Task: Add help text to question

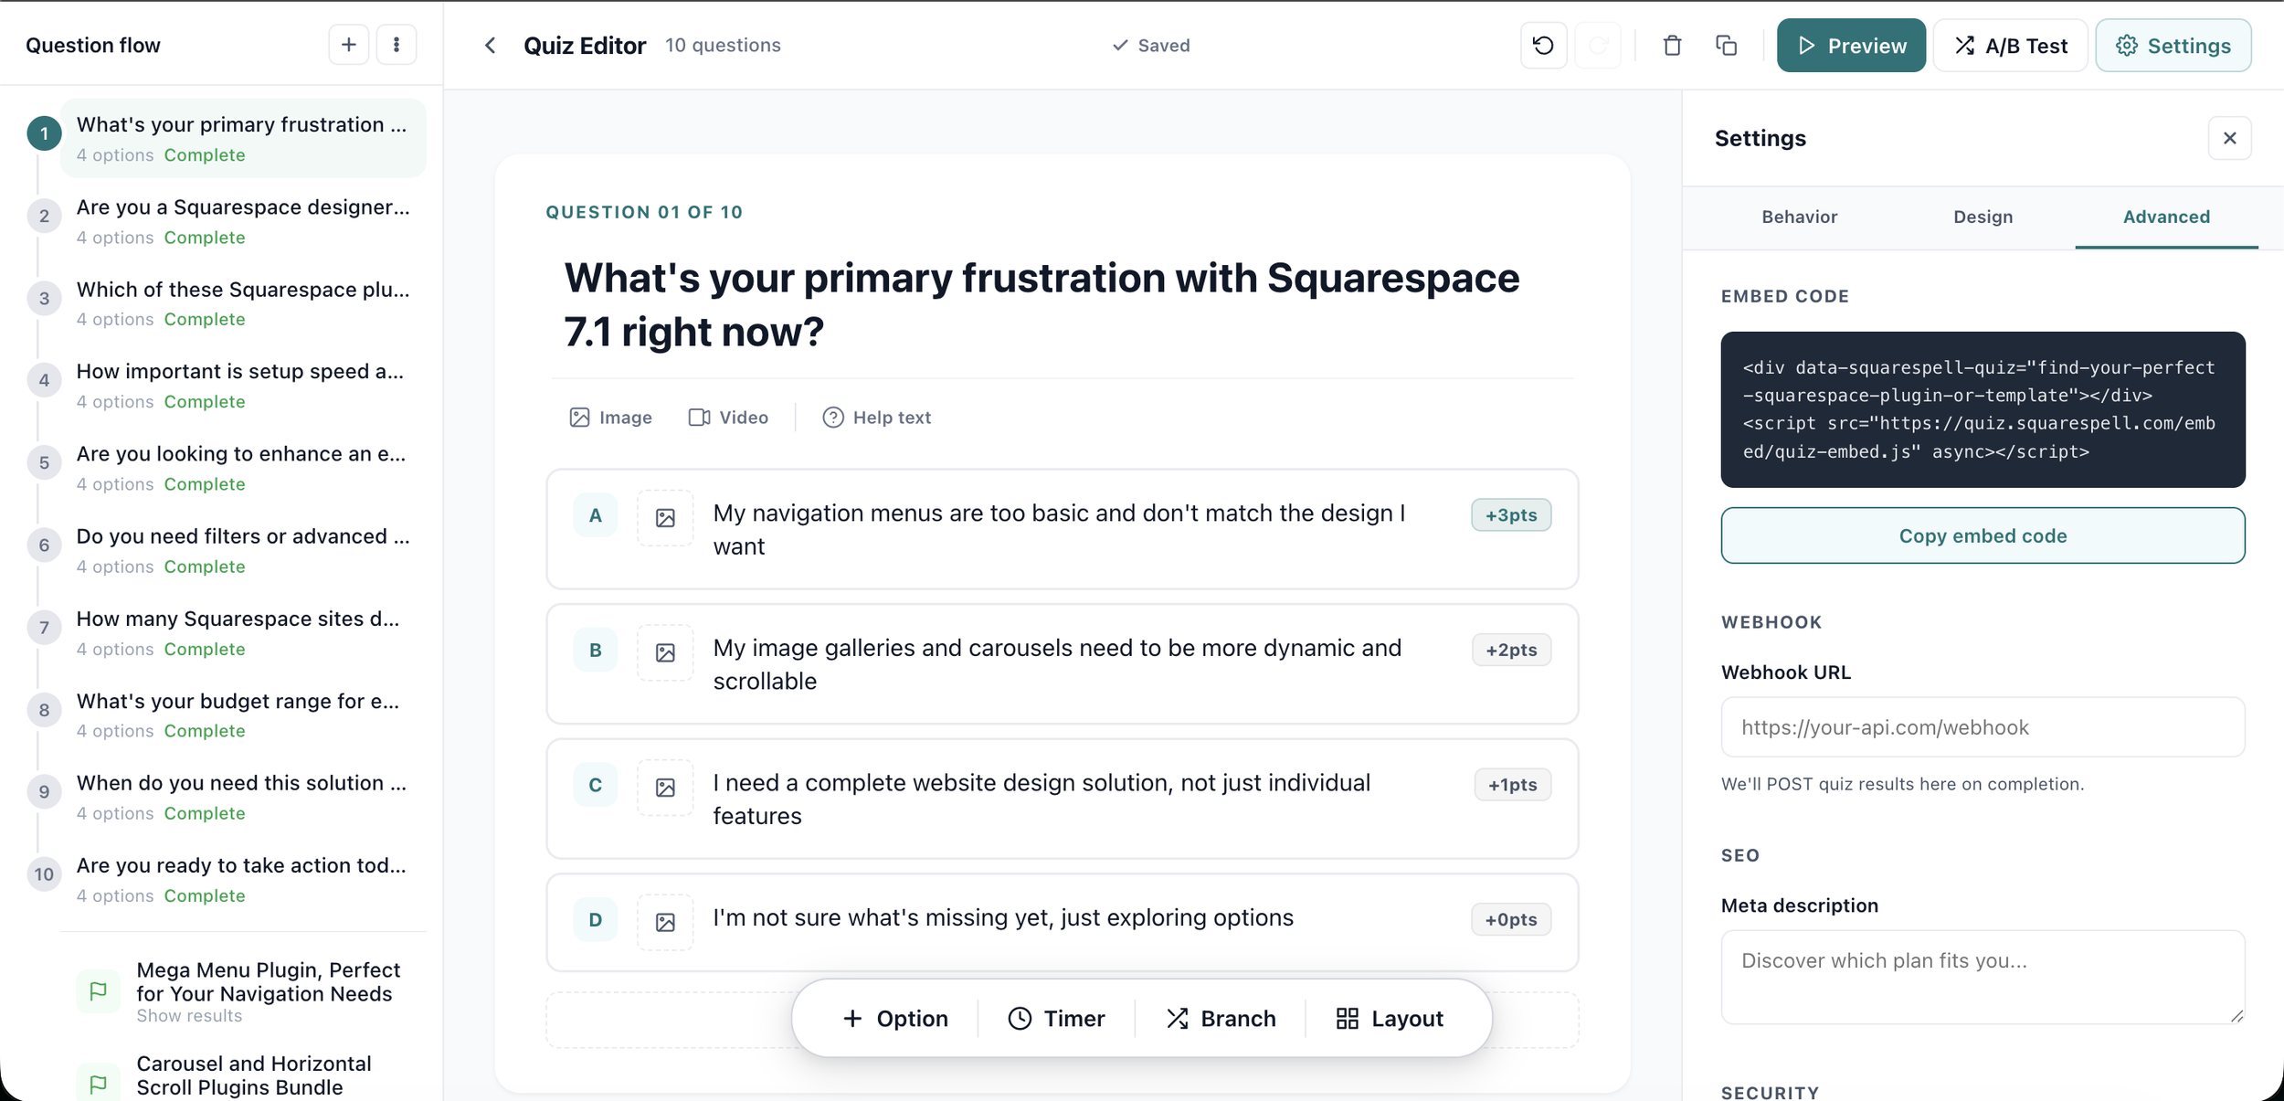Action: tap(876, 418)
